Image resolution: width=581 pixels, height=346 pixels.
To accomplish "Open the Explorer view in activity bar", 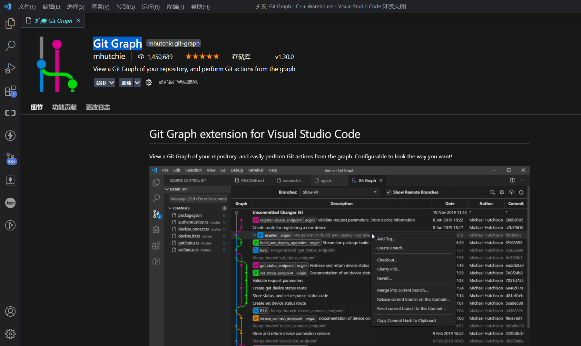I will pyautogui.click(x=10, y=23).
